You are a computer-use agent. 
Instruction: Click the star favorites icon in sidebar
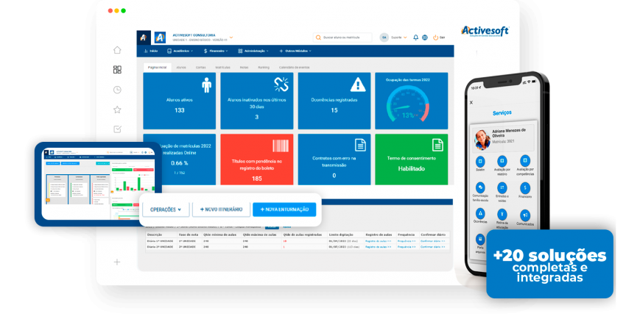click(117, 109)
